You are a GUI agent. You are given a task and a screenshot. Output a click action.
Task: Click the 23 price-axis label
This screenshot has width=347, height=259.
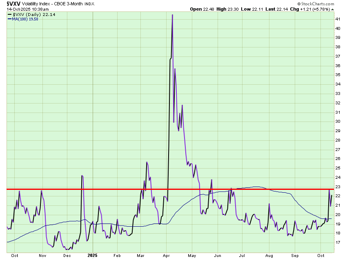pos(338,187)
